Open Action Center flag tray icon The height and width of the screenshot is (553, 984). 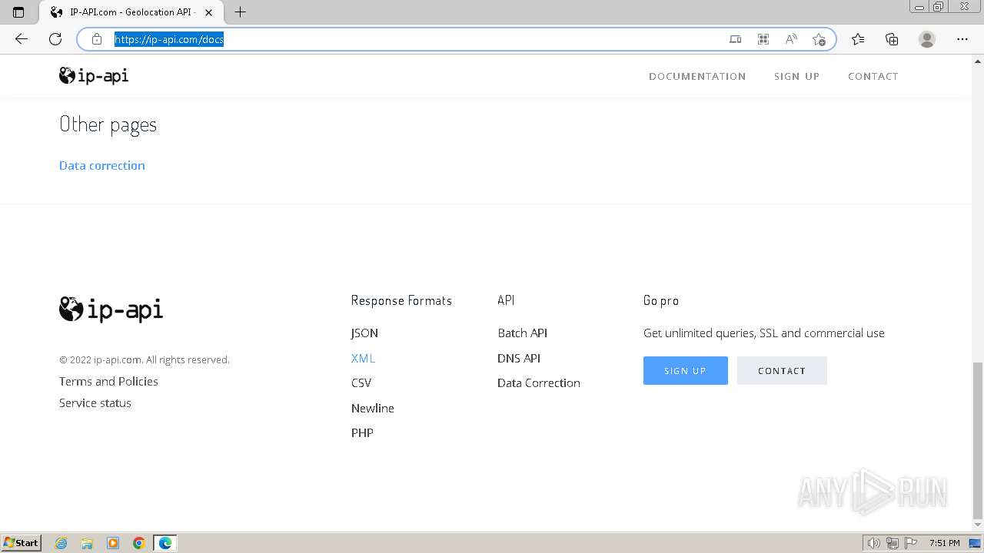pyautogui.click(x=910, y=543)
